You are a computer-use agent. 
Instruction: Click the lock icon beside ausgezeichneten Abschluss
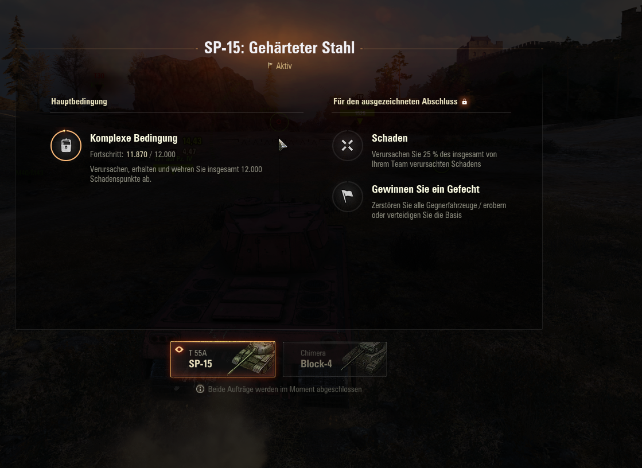point(464,102)
